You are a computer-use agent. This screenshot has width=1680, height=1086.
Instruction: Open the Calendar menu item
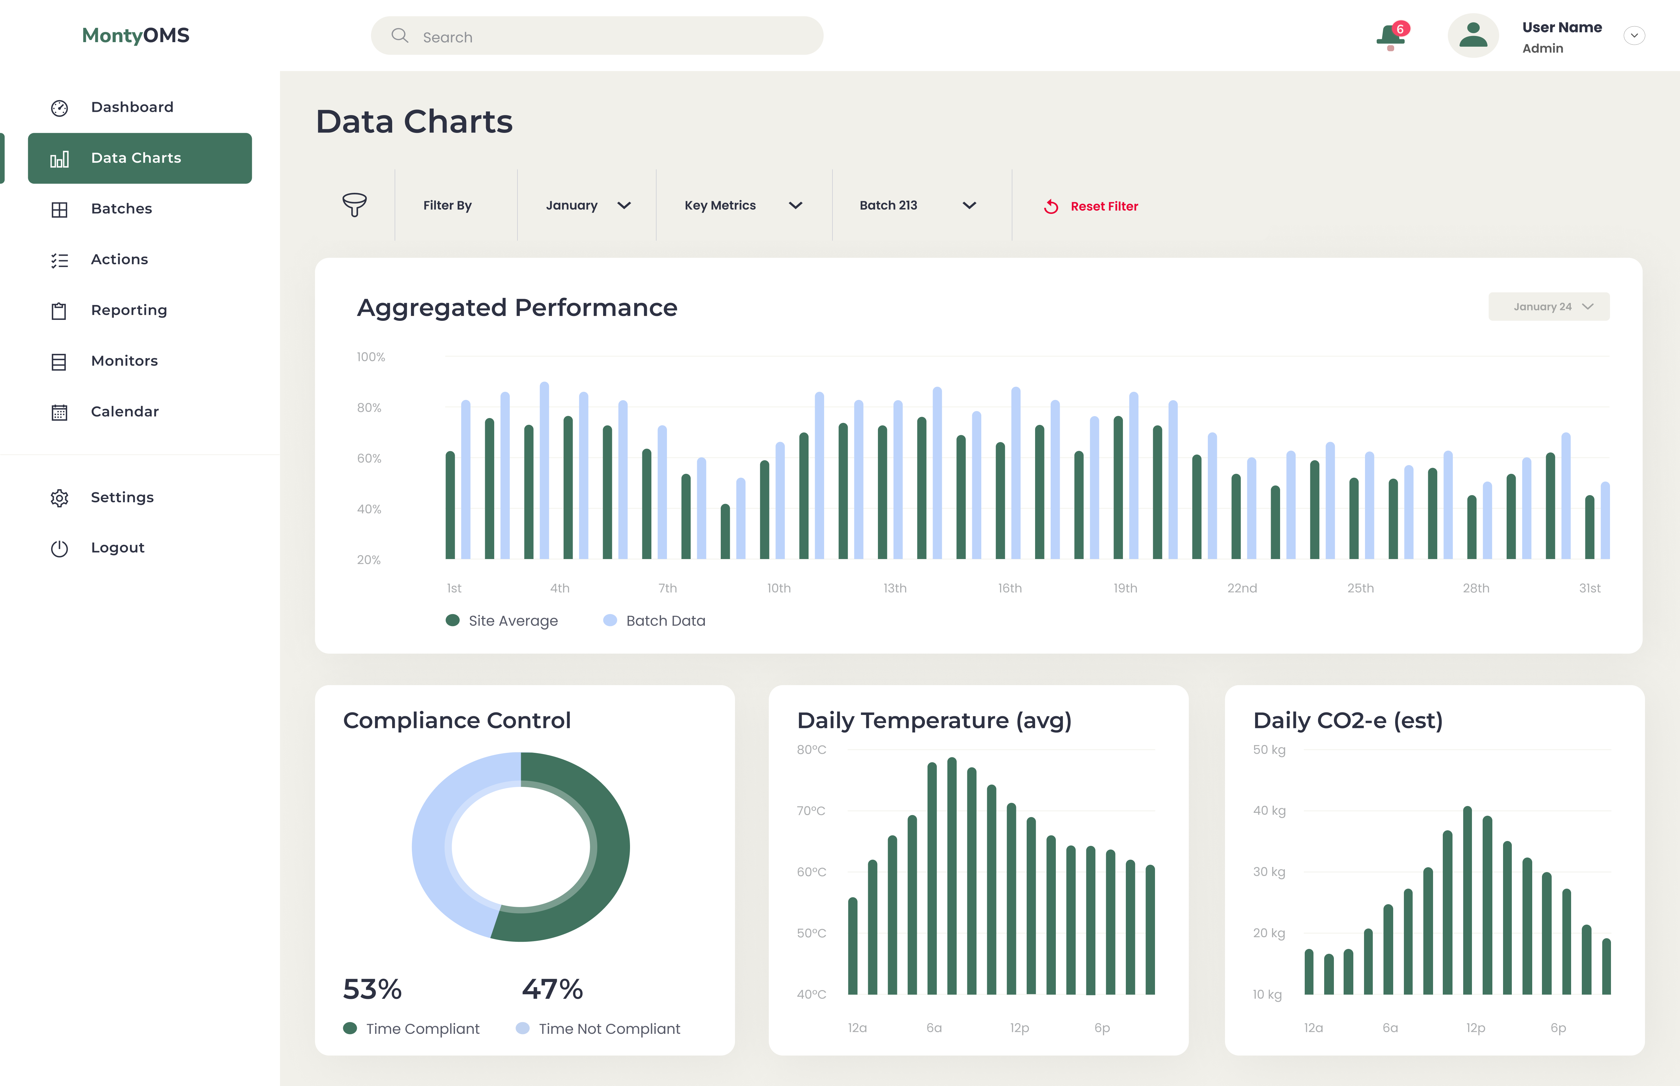[140, 412]
